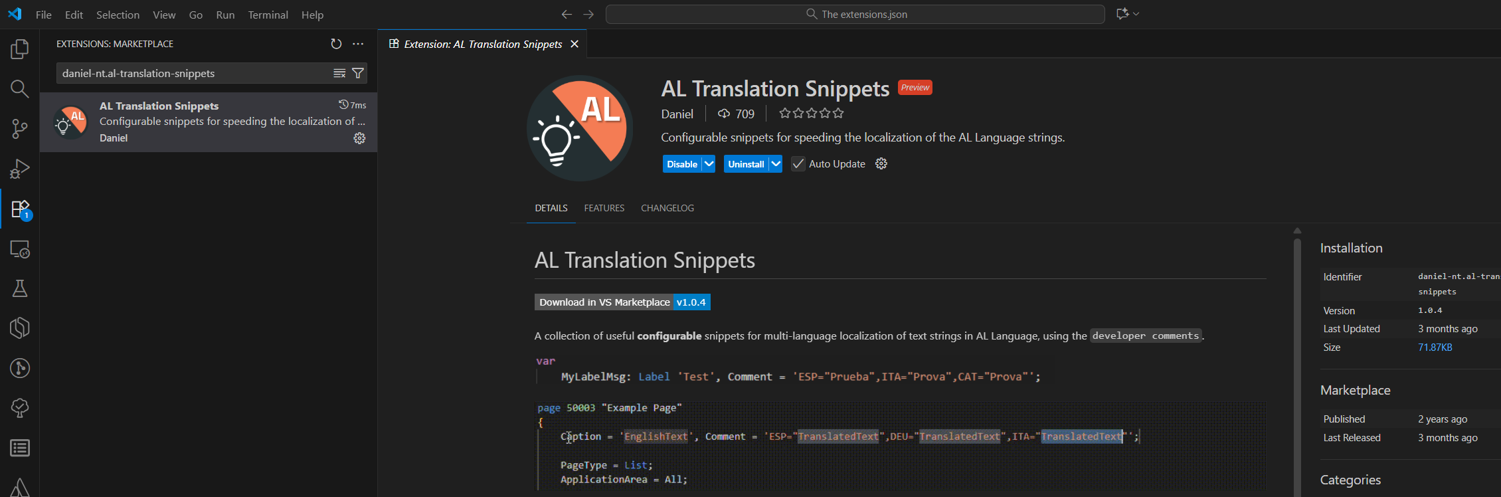1501x497 pixels.
Task: Open manage gear for AL Translation Snippets list item
Action: pyautogui.click(x=359, y=138)
